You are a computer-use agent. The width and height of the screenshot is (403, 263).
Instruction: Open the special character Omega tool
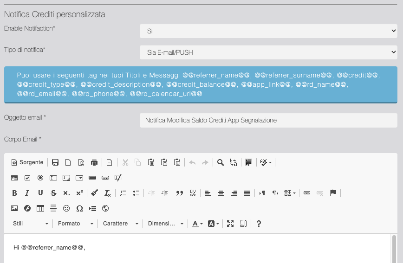coord(79,208)
